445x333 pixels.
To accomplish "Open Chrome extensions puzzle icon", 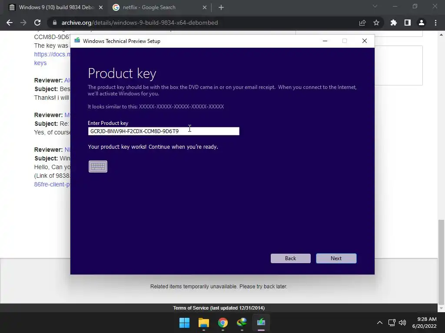I will coord(394,23).
